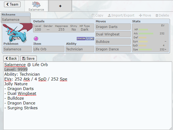Select the Dragon Dance move slot
This screenshot has width=173, height=130.
click(113, 49)
